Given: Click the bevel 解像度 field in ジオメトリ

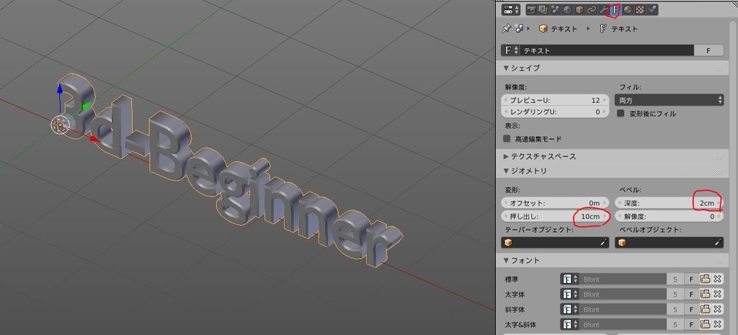Looking at the screenshot, I should coord(669,216).
